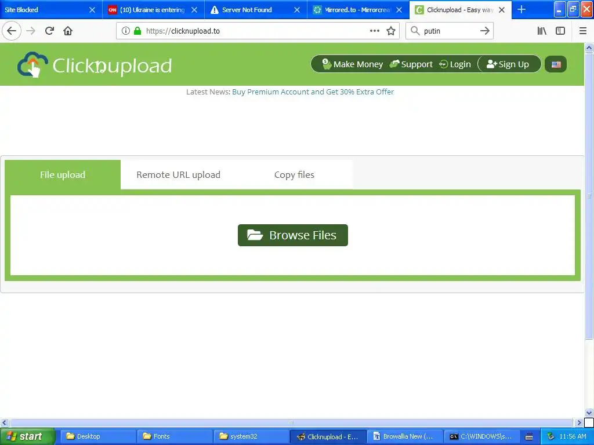Switch to Browallia New taskbar window
The height and width of the screenshot is (445, 594).
[x=404, y=436]
